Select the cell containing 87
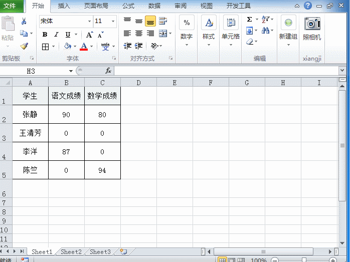The image size is (350, 262). (x=66, y=152)
